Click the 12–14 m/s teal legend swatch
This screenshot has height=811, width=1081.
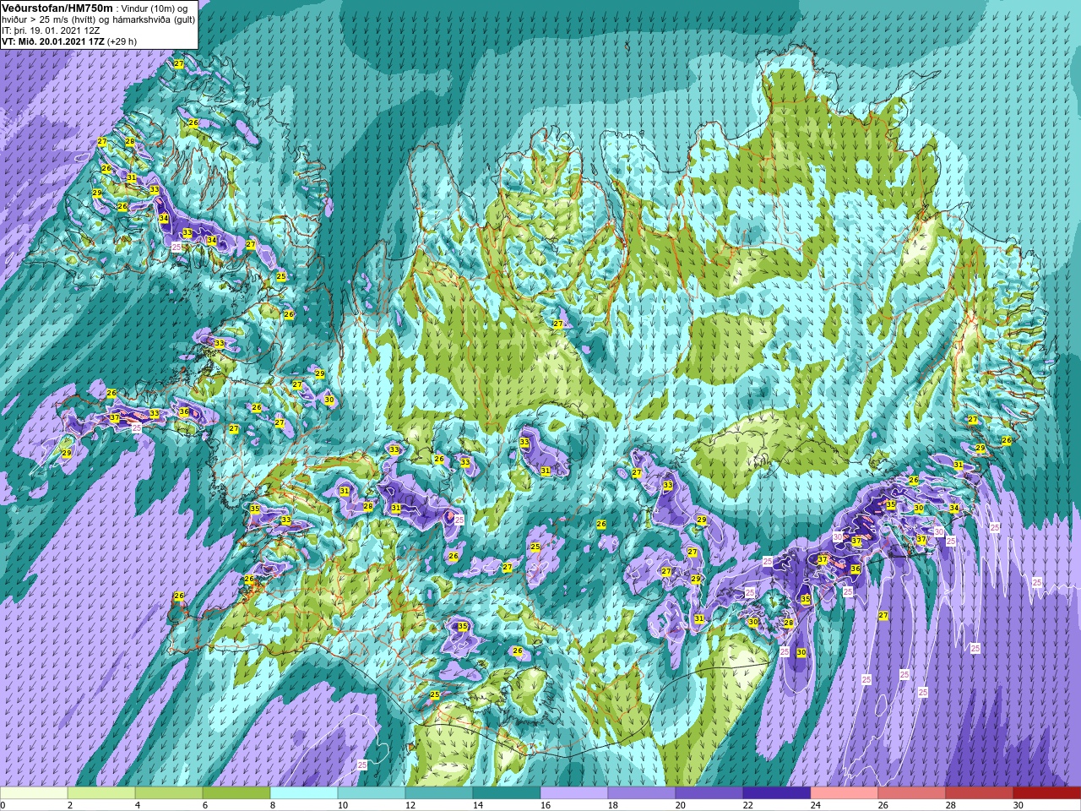[x=439, y=793]
